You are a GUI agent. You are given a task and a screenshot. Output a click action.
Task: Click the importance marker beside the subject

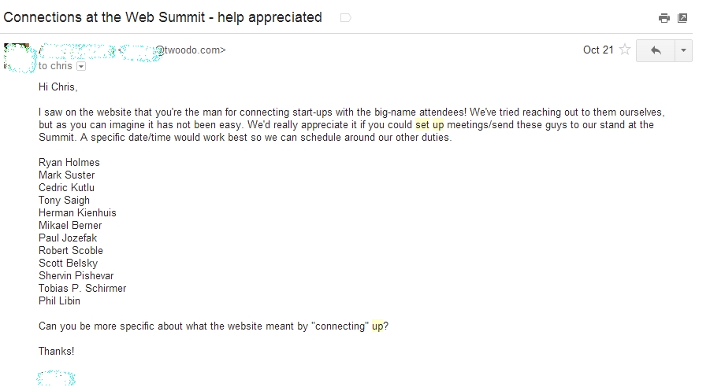point(345,18)
